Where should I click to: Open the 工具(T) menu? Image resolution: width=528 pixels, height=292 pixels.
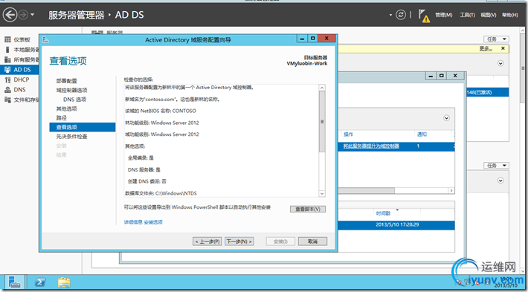(467, 15)
